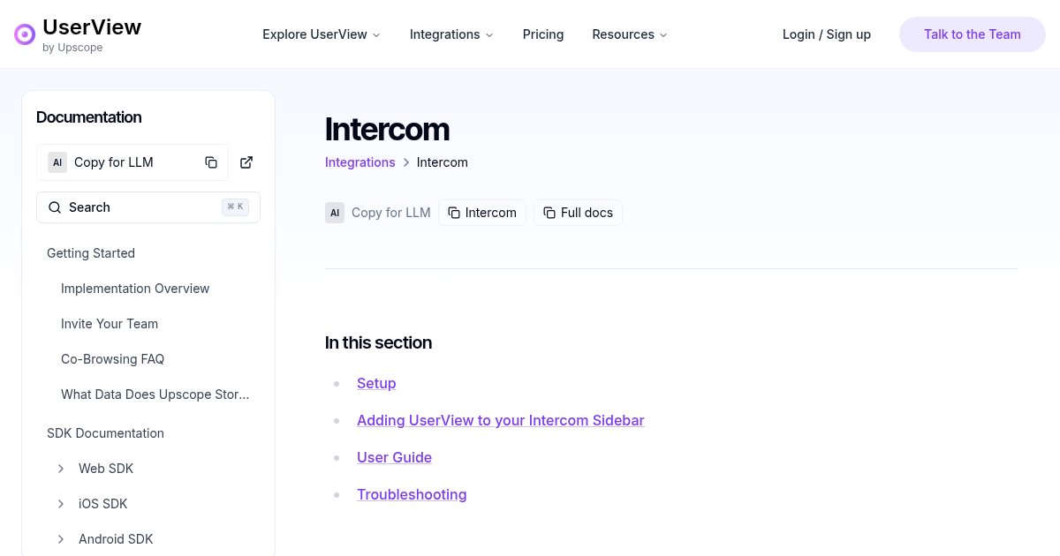This screenshot has width=1060, height=556.
Task: Open the Explore UserView dropdown menu
Action: click(x=322, y=34)
